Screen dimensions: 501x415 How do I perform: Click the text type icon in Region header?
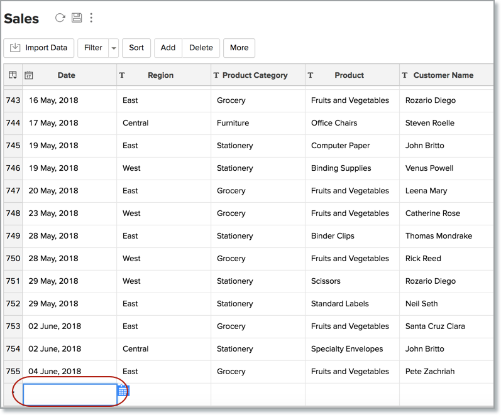122,75
